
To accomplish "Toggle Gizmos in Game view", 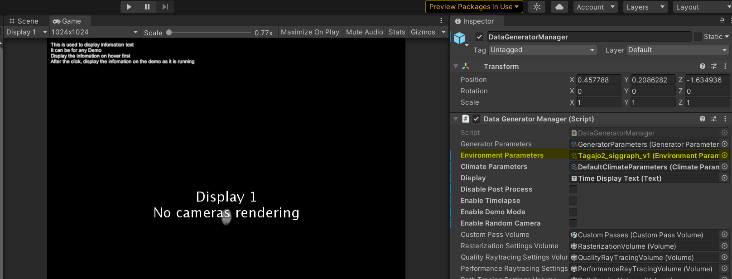I will pos(423,32).
